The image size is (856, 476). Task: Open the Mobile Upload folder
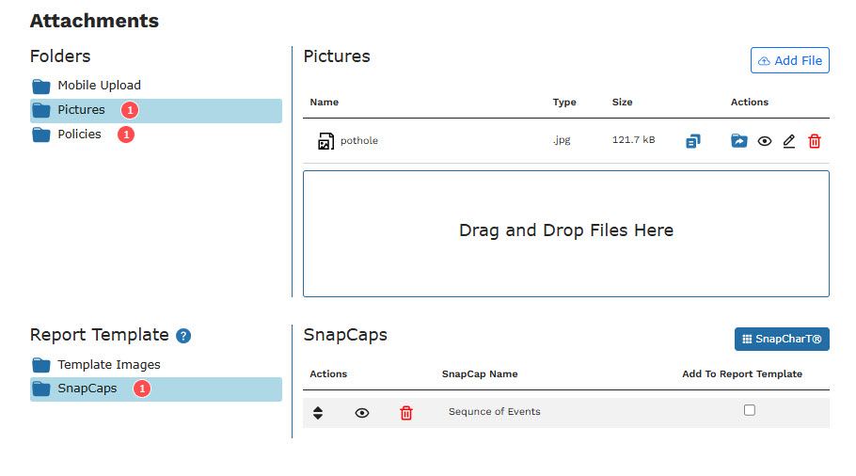[99, 86]
